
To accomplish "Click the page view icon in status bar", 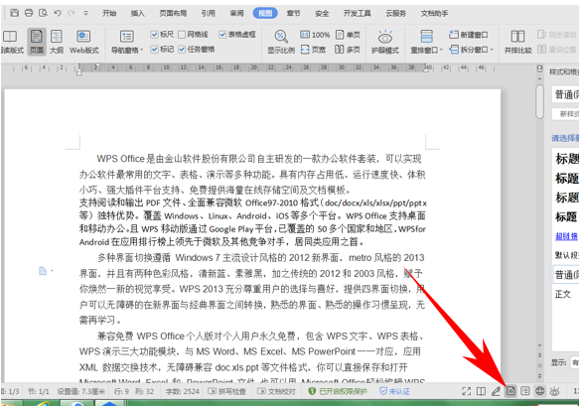I will point(511,391).
